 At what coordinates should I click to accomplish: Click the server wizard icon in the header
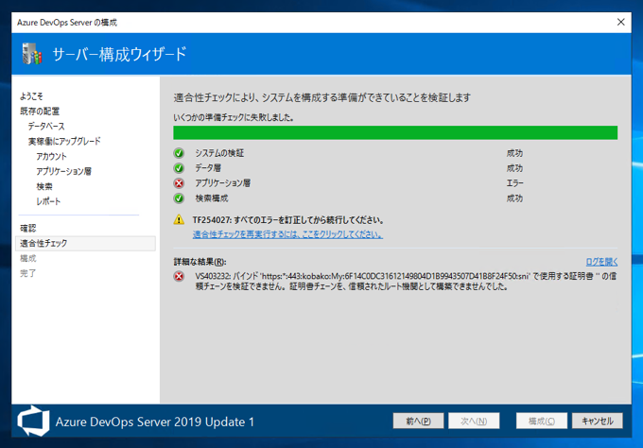click(x=32, y=54)
